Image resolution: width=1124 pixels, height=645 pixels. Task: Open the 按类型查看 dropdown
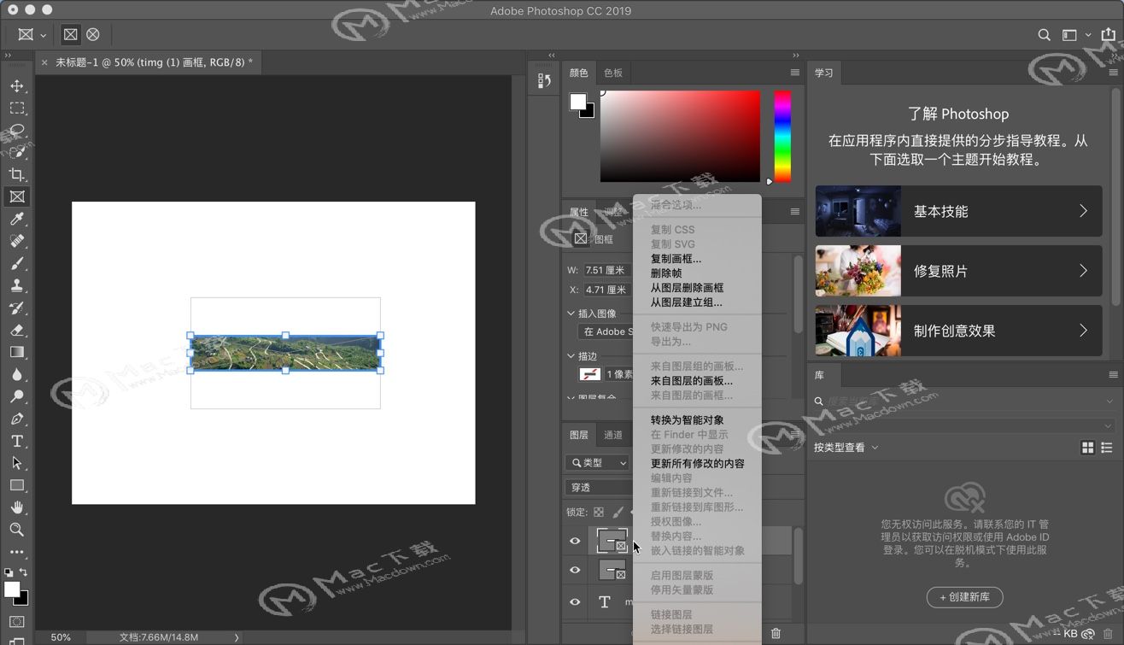click(846, 448)
